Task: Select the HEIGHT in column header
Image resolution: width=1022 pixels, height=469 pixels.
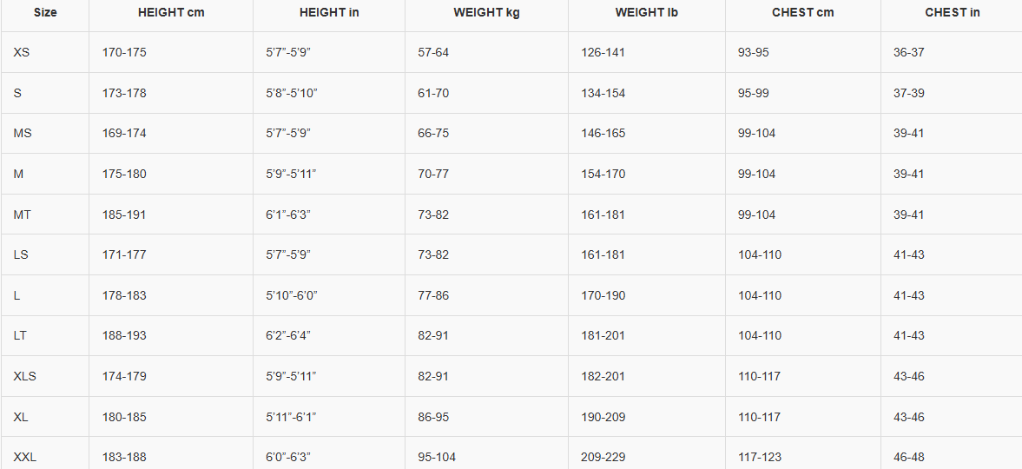Action: [328, 13]
